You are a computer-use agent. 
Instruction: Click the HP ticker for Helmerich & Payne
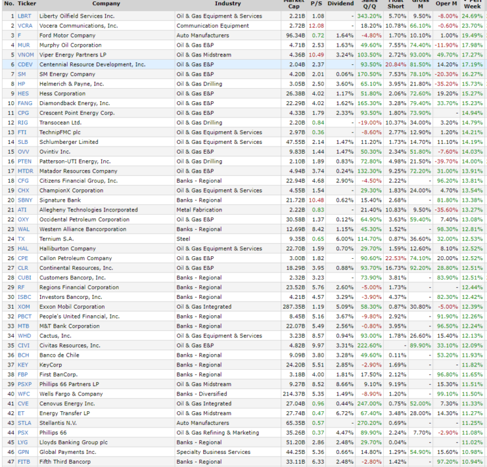point(21,84)
